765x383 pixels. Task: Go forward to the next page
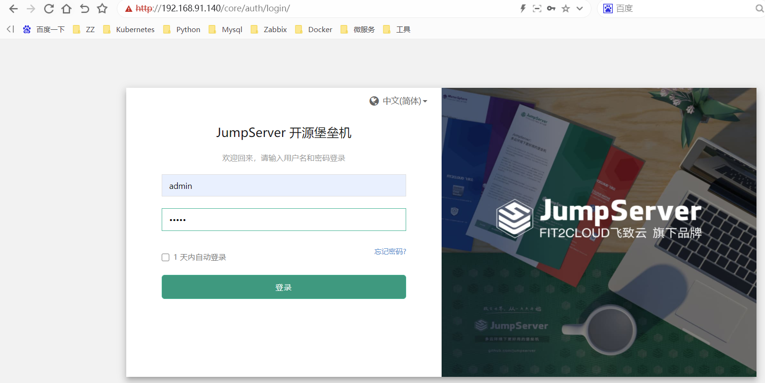(31, 9)
